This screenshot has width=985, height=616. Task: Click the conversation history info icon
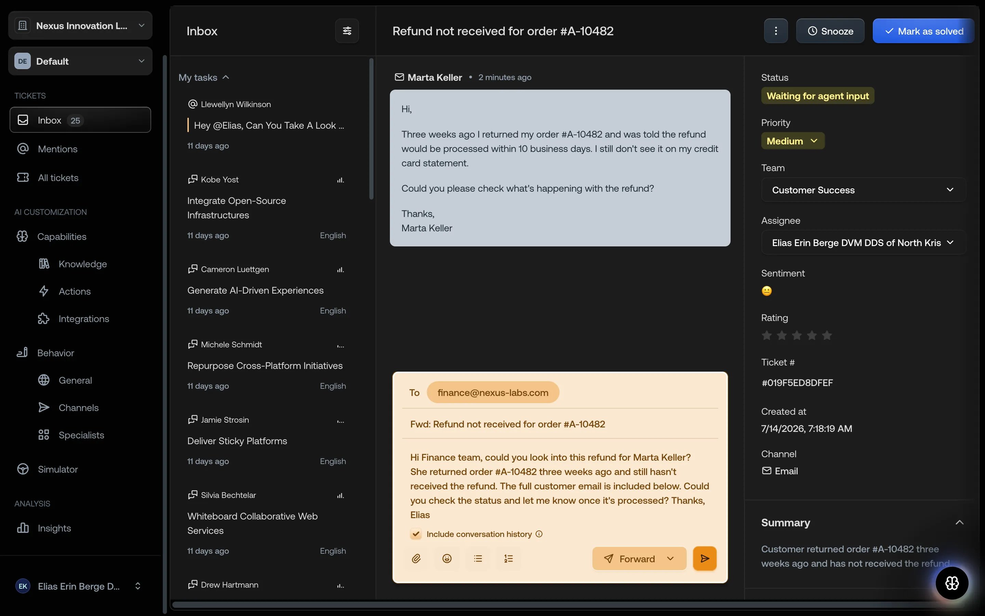(x=539, y=534)
